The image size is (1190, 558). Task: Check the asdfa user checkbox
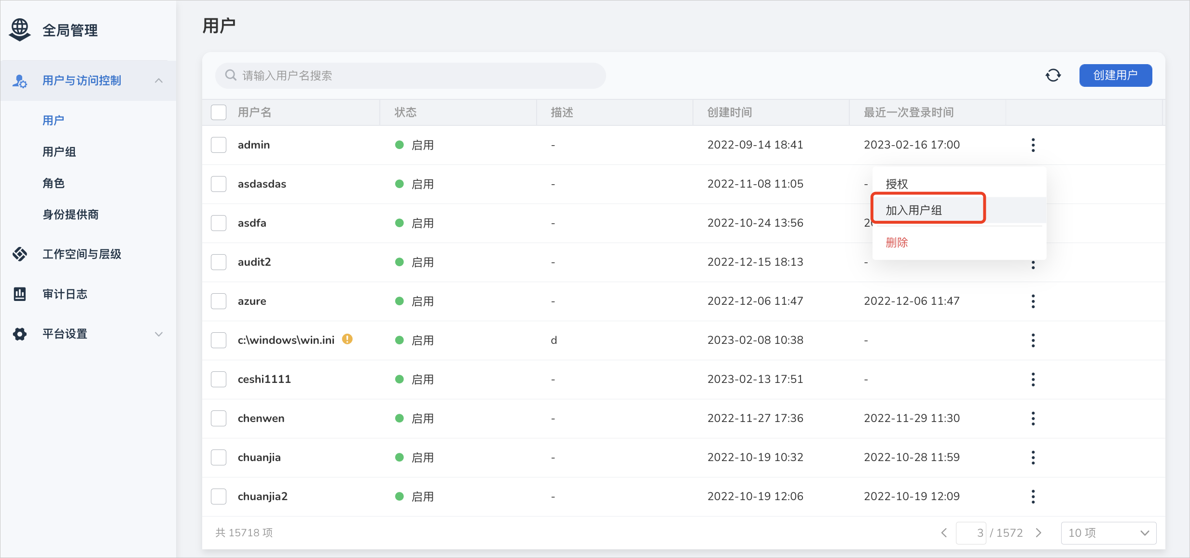[219, 223]
